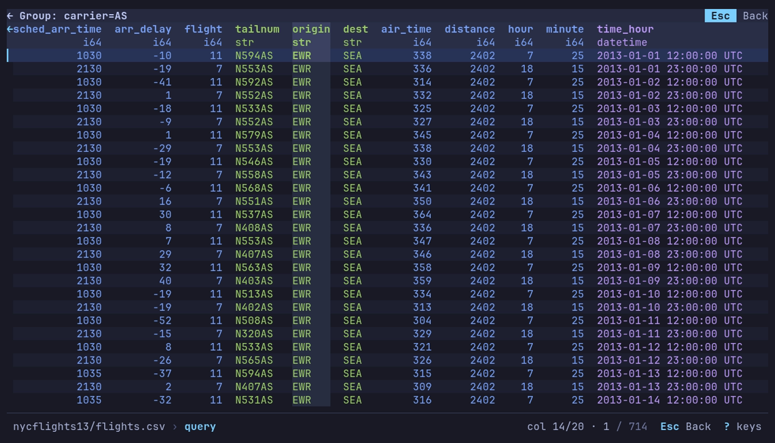Click time_hour cell 2013-01-12 23:00:00 UTC

click(x=670, y=360)
